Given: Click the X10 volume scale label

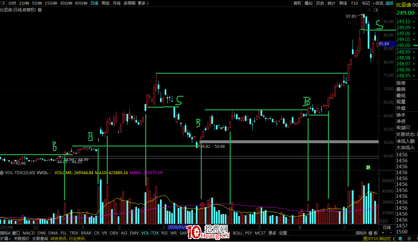Looking at the screenshot, I should click(x=383, y=221).
